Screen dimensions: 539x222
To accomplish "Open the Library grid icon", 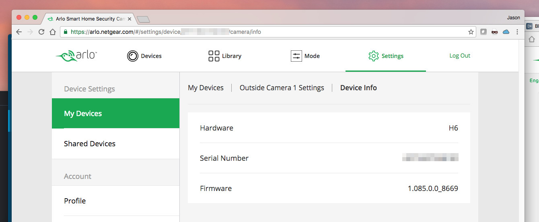I will coord(214,56).
